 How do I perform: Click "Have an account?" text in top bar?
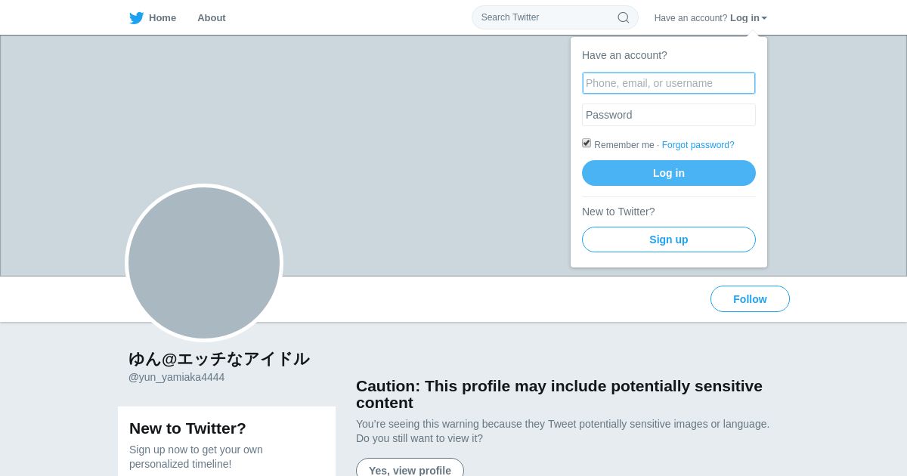tap(690, 18)
